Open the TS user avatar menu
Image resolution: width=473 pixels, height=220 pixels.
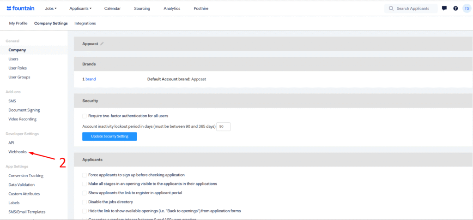(467, 8)
